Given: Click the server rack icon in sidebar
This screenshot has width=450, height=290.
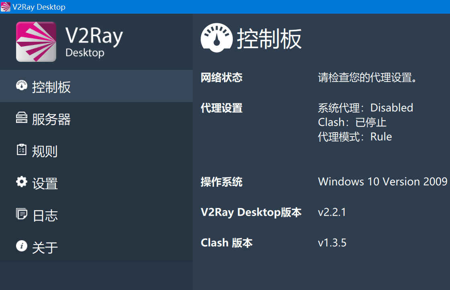Looking at the screenshot, I should [x=21, y=118].
